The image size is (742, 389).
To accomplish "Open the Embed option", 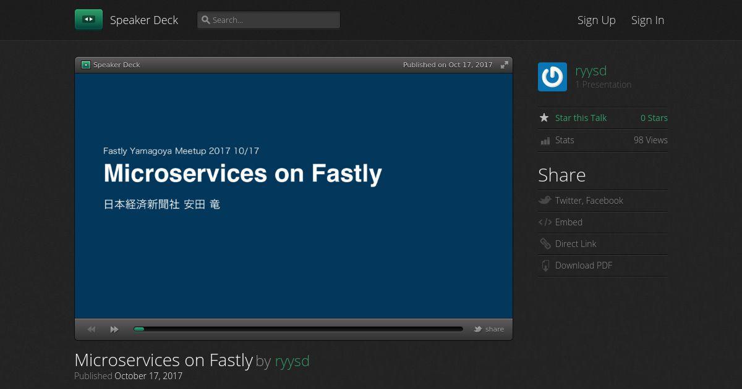I will [569, 222].
